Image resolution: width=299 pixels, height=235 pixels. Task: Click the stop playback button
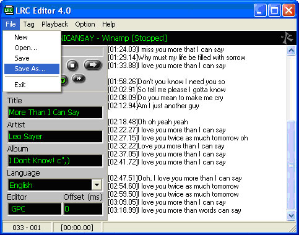click(x=72, y=66)
